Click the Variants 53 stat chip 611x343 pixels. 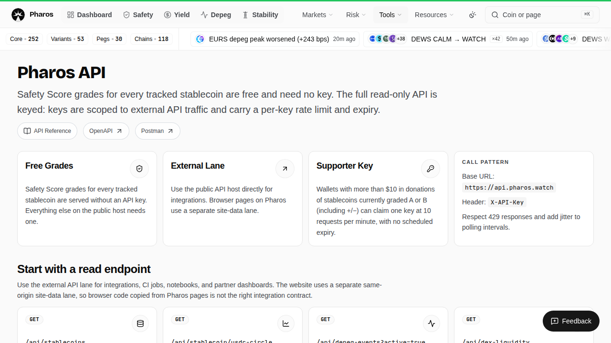point(67,39)
